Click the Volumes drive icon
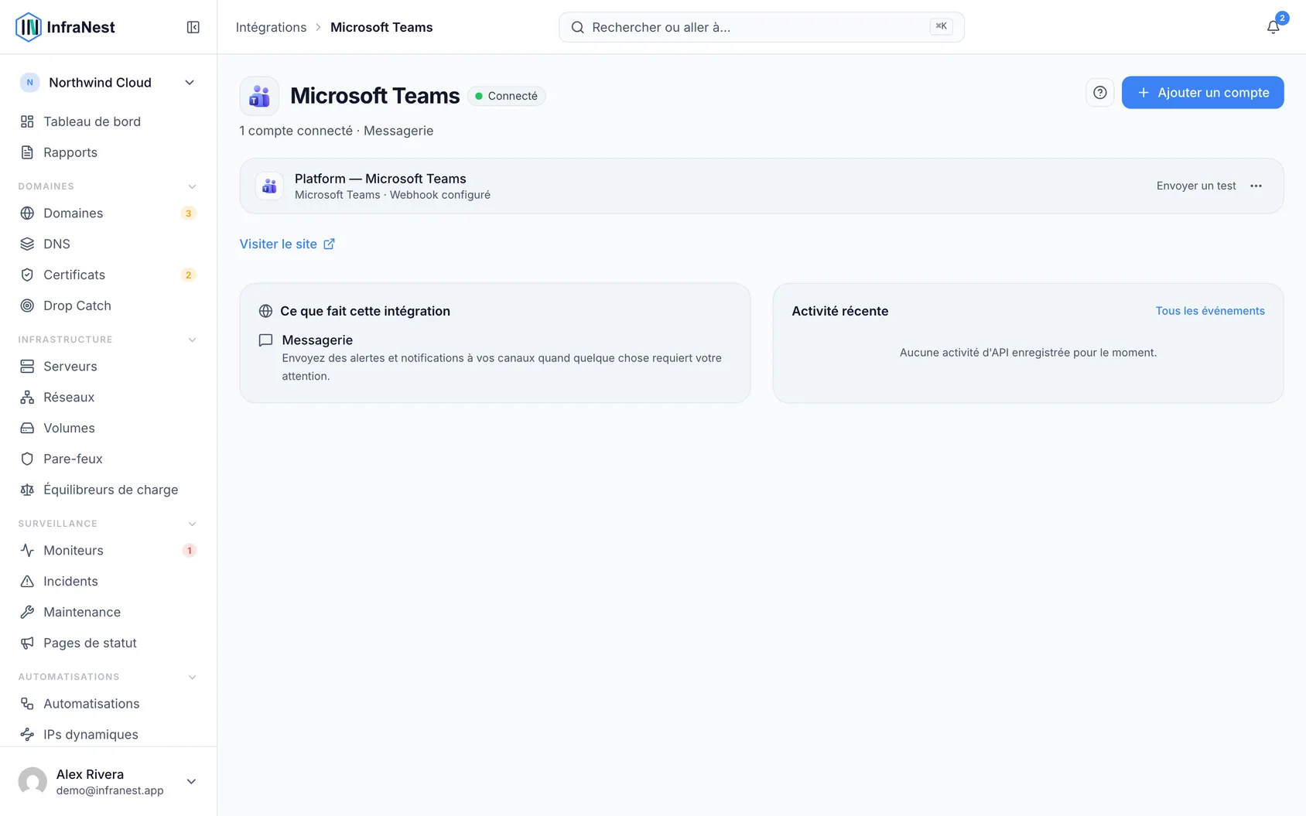 pyautogui.click(x=27, y=428)
